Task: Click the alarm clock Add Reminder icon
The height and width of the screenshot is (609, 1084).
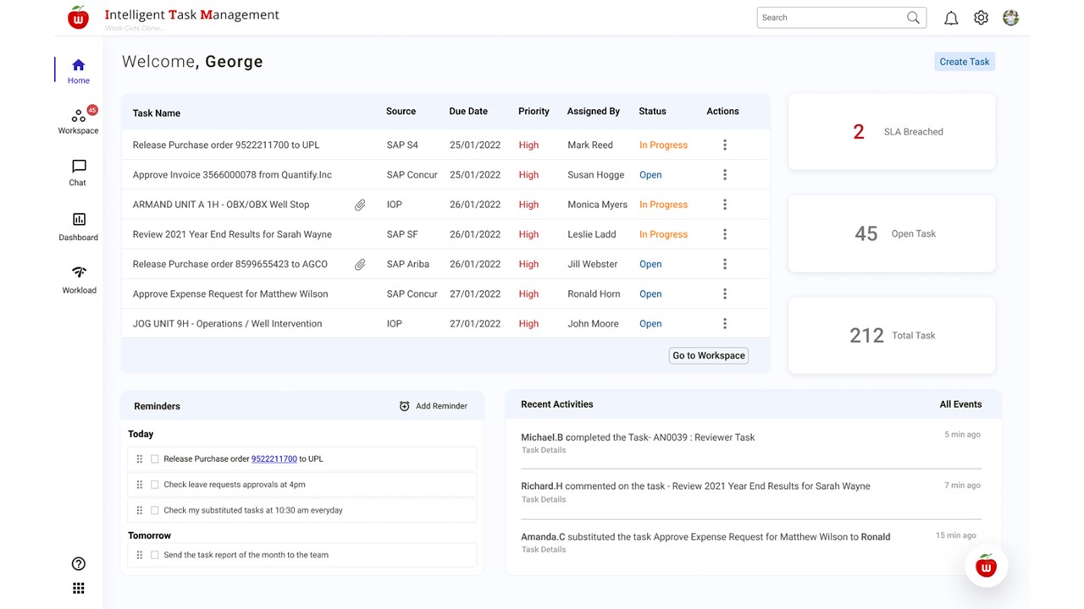Action: 405,406
